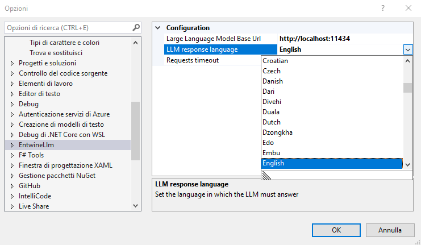Expand the GitHub node arrow
Viewport: 421px width, 245px height.
(x=12, y=186)
